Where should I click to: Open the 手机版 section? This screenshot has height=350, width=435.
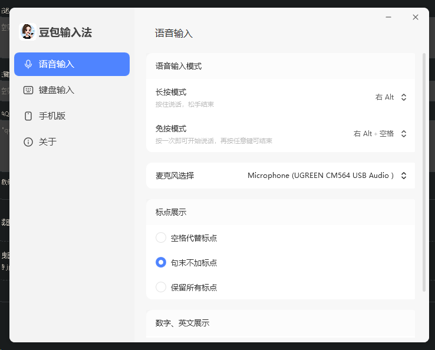point(72,116)
